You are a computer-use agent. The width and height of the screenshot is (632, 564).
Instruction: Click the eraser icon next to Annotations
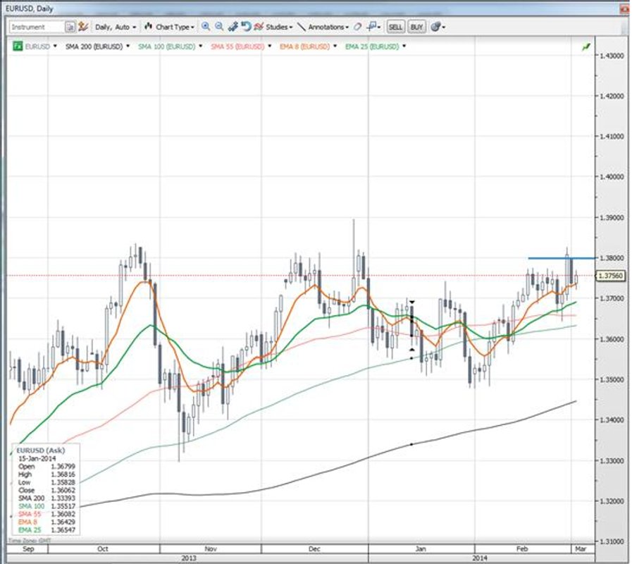click(x=357, y=26)
